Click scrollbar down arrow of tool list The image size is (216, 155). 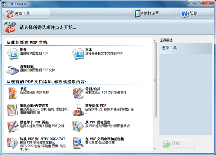(155, 149)
